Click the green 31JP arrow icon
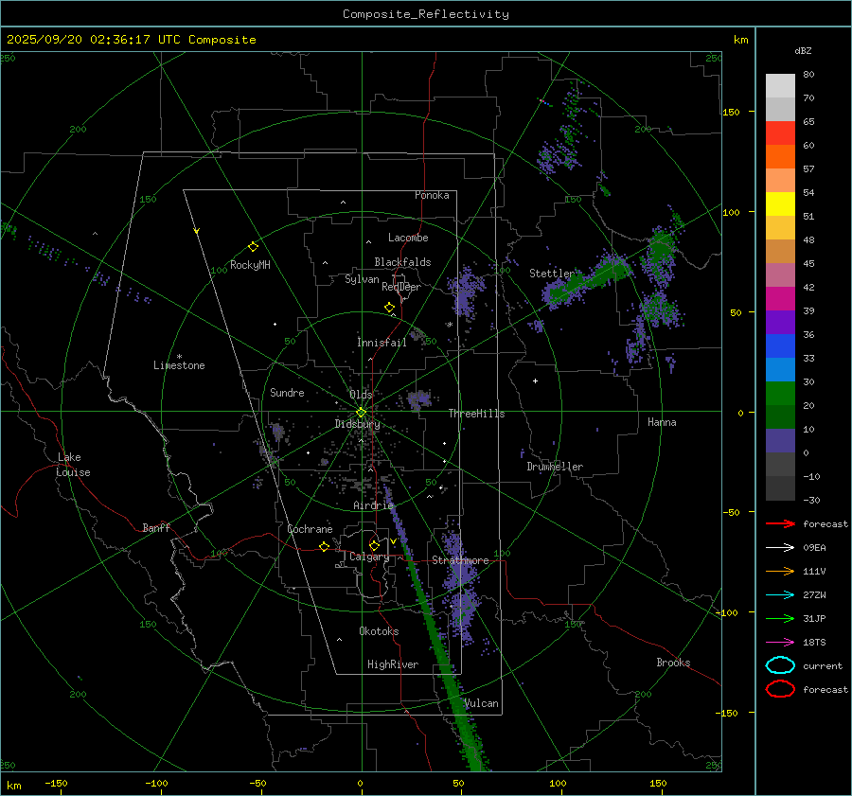 pyautogui.click(x=780, y=618)
